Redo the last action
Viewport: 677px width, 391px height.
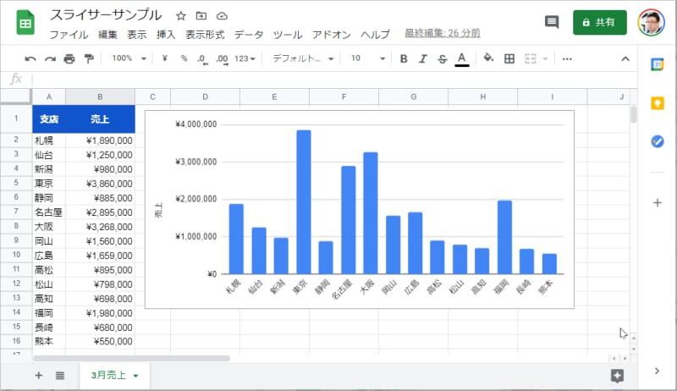[50, 58]
